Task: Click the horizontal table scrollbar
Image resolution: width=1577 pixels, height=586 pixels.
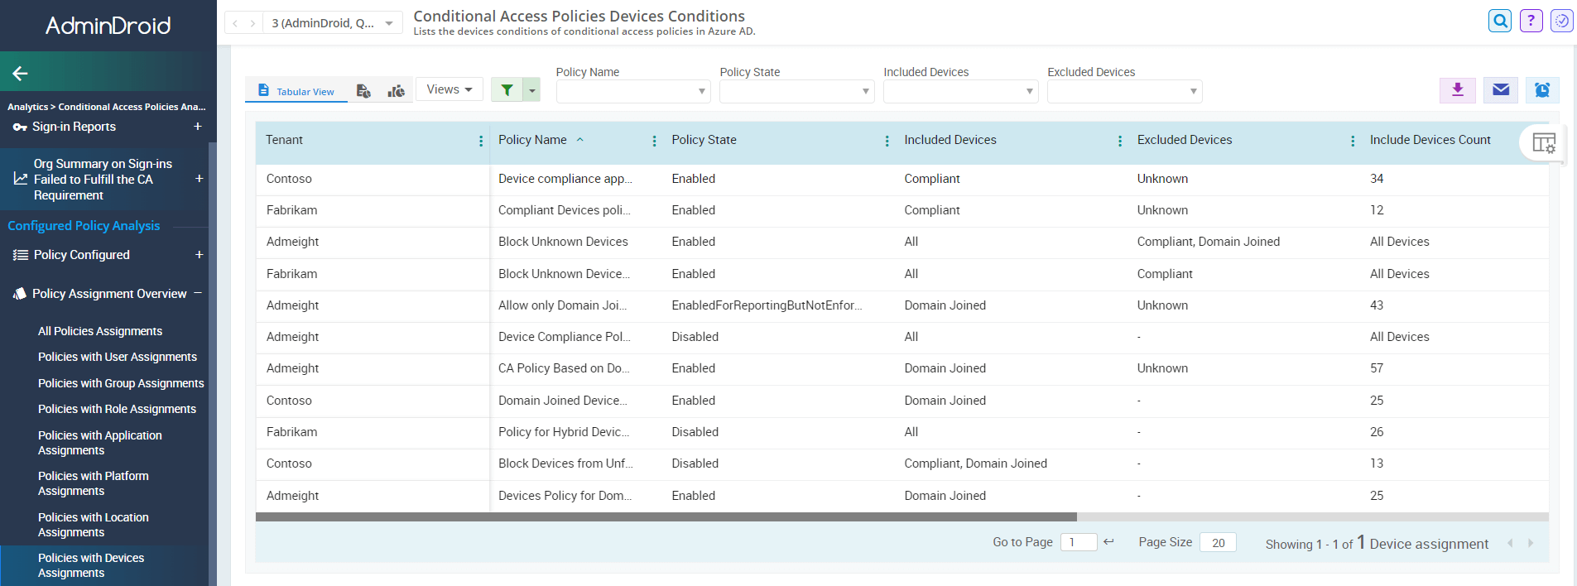Action: pos(666,516)
